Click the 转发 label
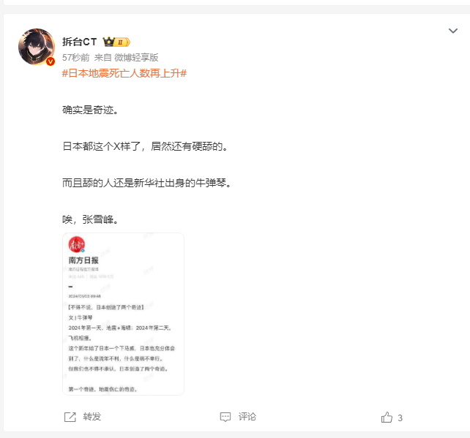The image size is (470, 438). (x=92, y=417)
